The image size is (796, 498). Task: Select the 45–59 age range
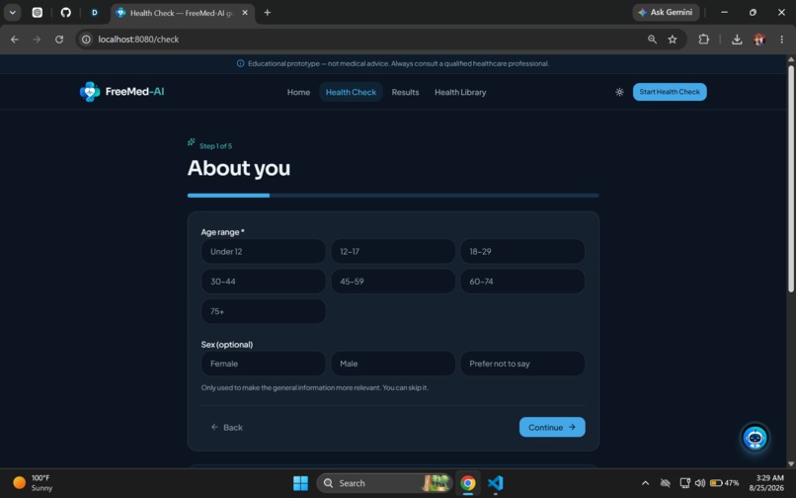click(393, 282)
